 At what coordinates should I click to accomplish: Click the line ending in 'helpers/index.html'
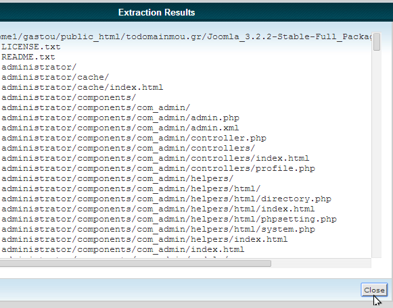point(144,240)
